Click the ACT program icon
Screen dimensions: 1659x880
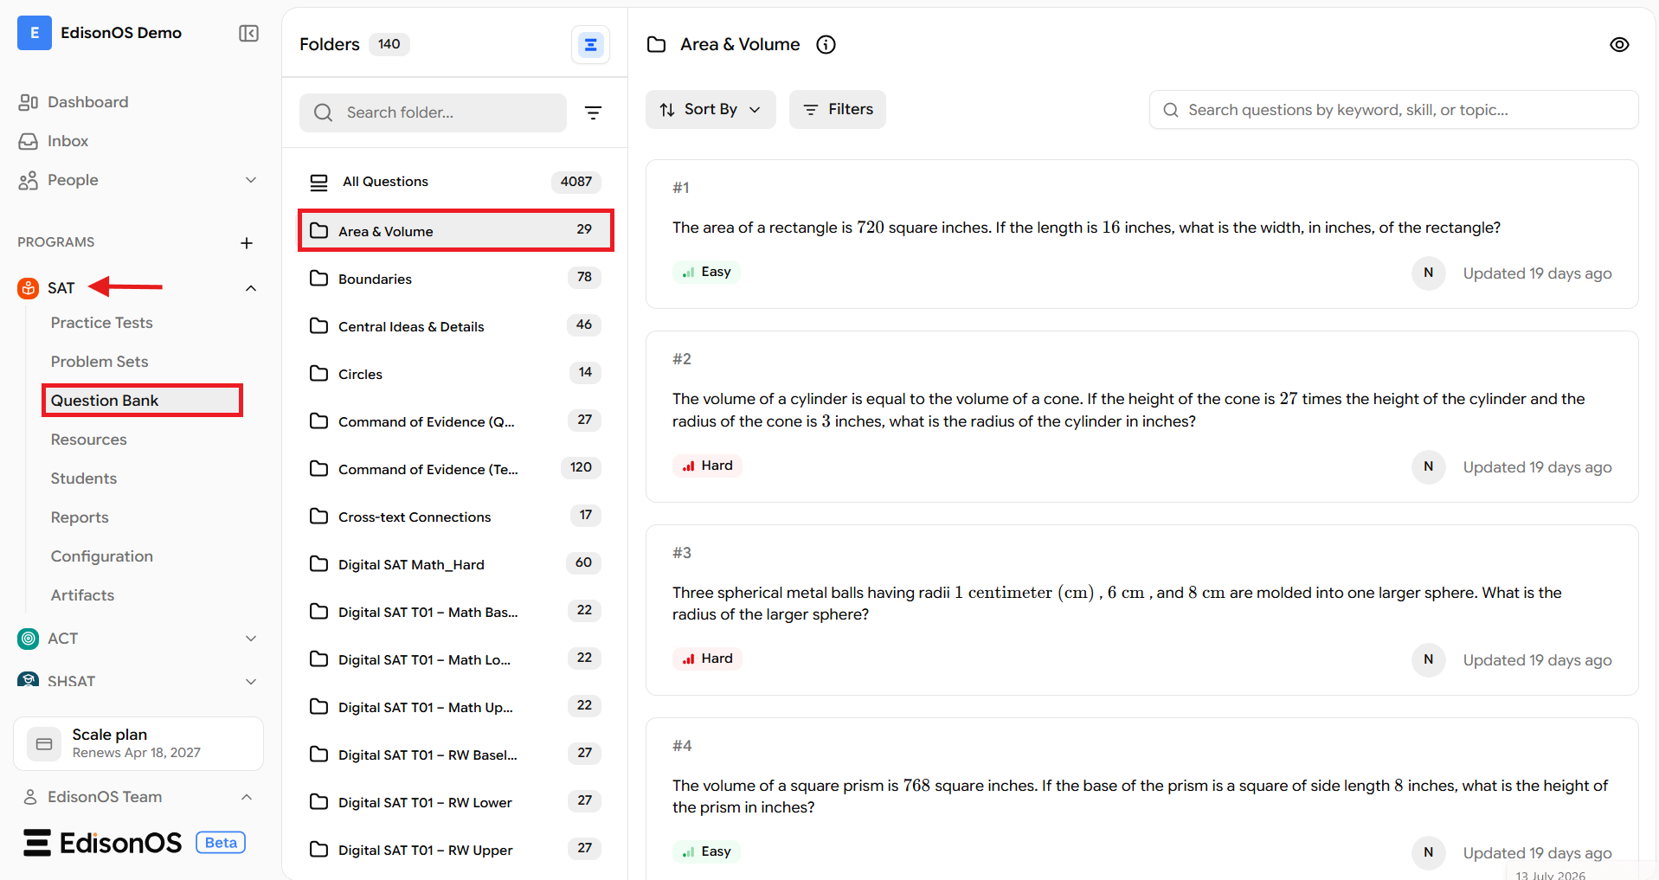(x=29, y=639)
